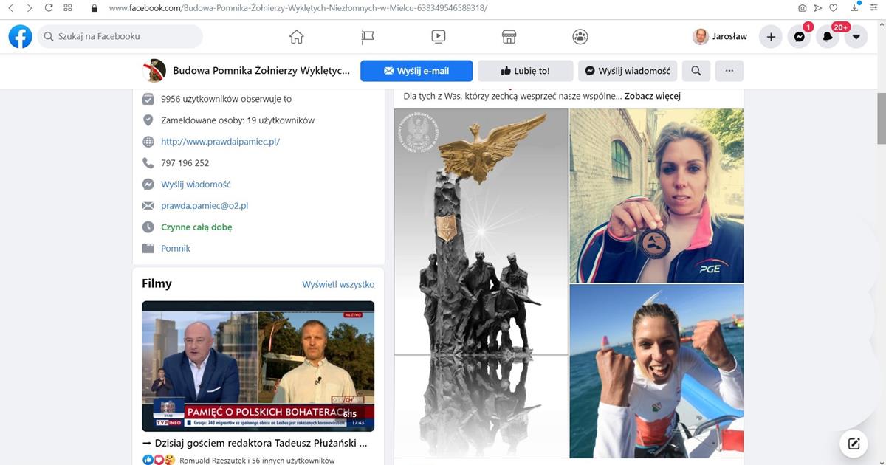Open Pages via the flag icon
886x465 pixels.
pos(367,36)
